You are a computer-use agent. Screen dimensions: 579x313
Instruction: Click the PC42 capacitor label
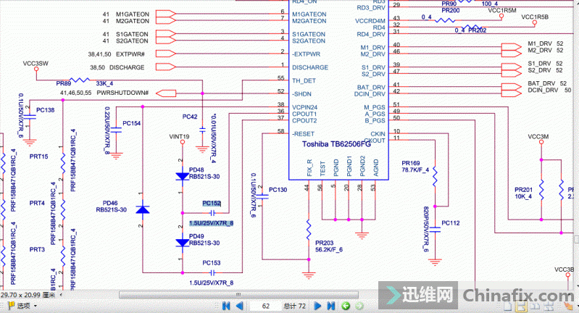[190, 117]
